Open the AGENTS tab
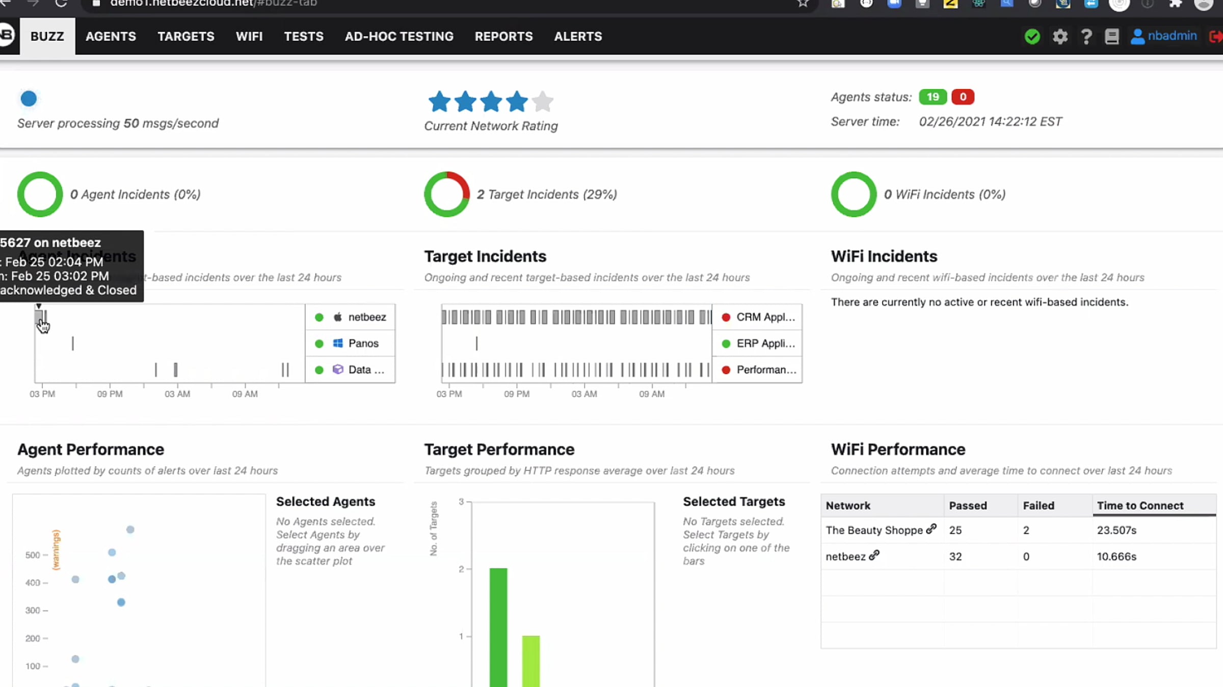The height and width of the screenshot is (687, 1223). (x=111, y=37)
